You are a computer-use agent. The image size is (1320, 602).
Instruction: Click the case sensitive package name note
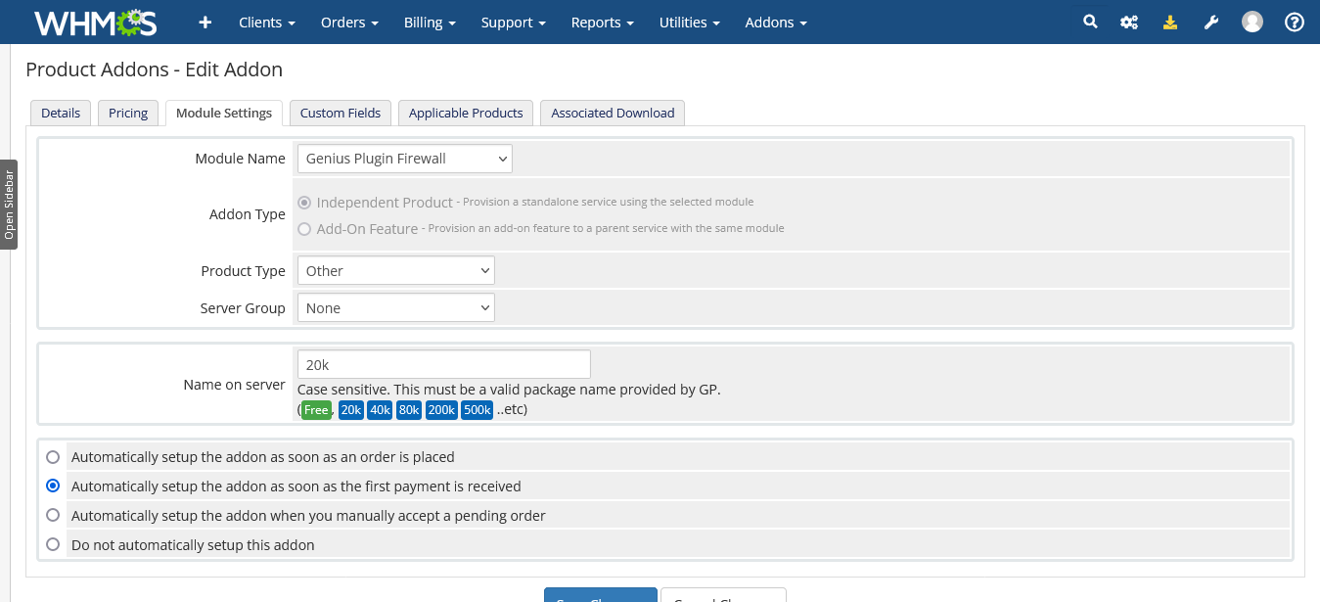tap(509, 390)
